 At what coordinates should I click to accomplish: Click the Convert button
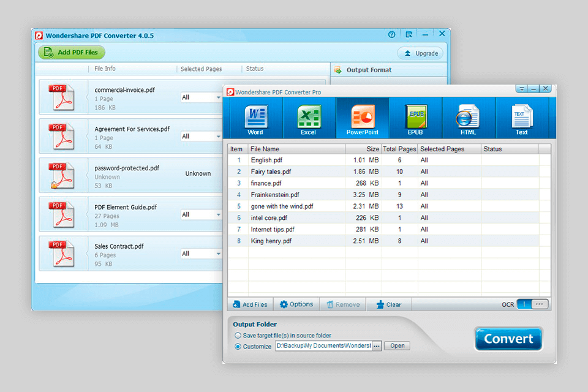click(508, 339)
